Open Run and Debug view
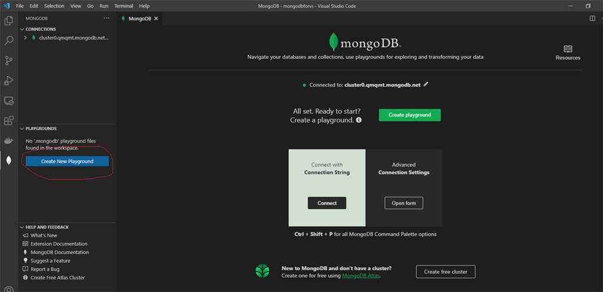The width and height of the screenshot is (603, 292). [x=8, y=81]
